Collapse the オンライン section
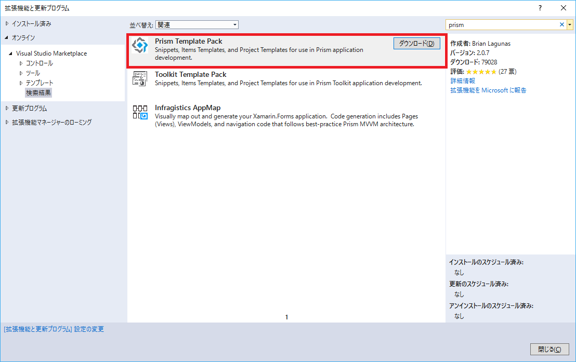 pos(7,37)
